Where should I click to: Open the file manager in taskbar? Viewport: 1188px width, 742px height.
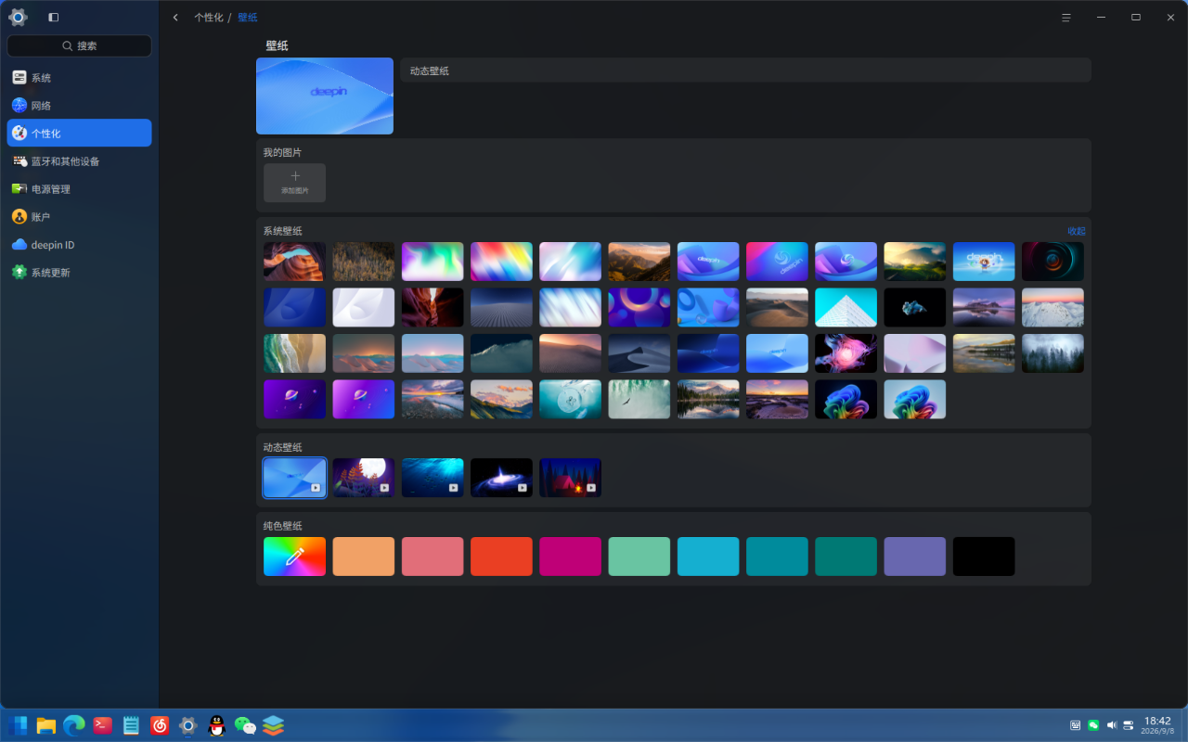(x=46, y=725)
